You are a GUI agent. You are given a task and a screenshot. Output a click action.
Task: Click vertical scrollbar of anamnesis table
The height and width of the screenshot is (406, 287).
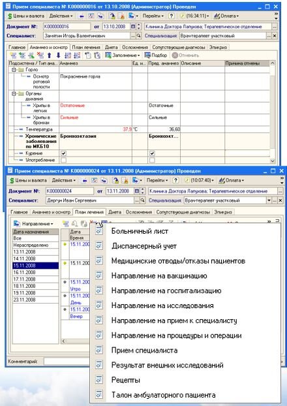point(273,112)
